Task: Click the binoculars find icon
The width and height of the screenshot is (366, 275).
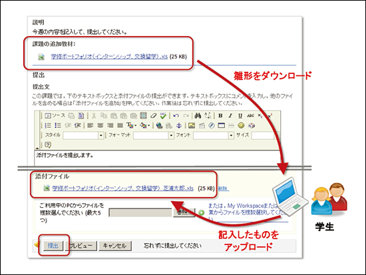Action: tap(198, 115)
